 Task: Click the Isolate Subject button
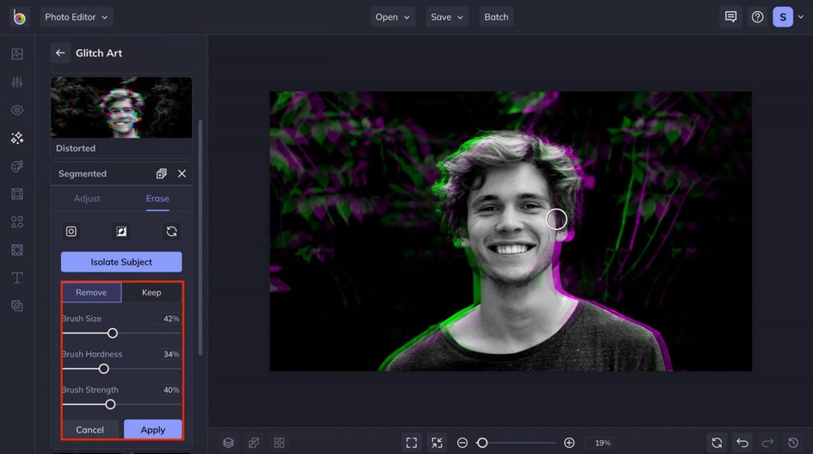click(x=121, y=262)
